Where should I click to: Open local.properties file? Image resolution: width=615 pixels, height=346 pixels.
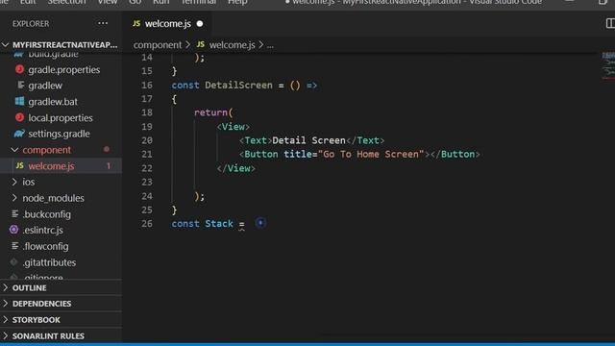(61, 117)
